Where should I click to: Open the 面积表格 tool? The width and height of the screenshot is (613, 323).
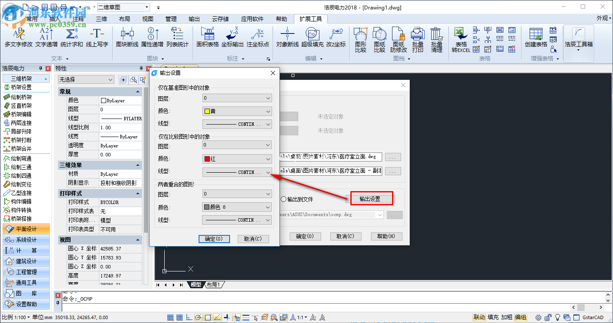coord(208,37)
